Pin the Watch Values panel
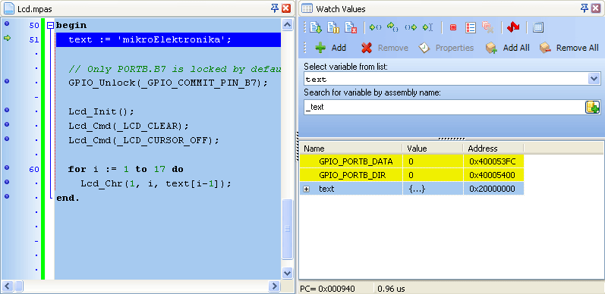The height and width of the screenshot is (294, 605). (x=585, y=8)
